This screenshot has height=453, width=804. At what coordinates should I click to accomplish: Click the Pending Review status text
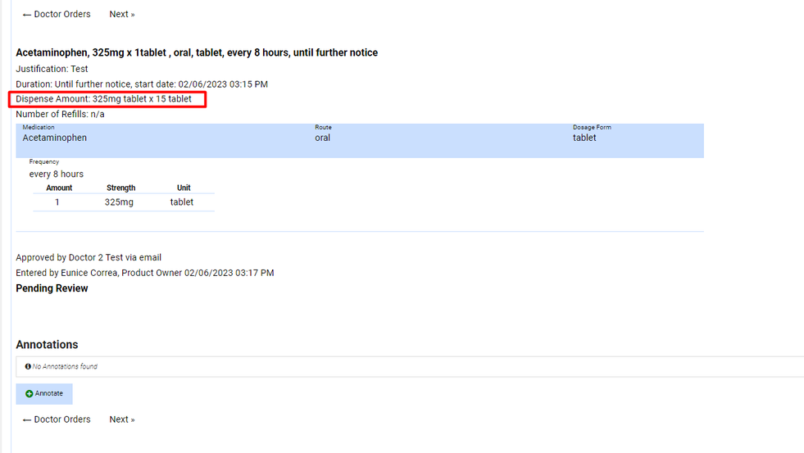click(52, 288)
